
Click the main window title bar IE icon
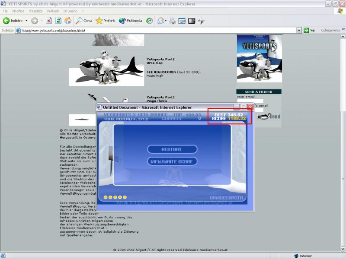click(x=3, y=4)
